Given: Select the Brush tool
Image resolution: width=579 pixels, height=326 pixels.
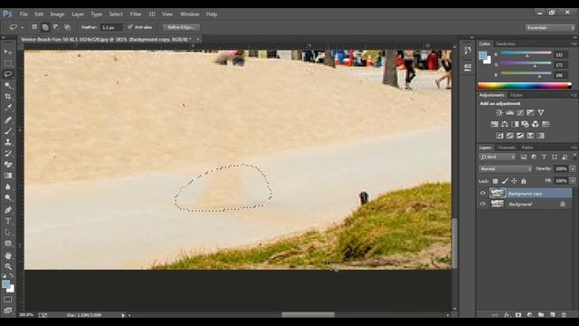Looking at the screenshot, I should 8,130.
